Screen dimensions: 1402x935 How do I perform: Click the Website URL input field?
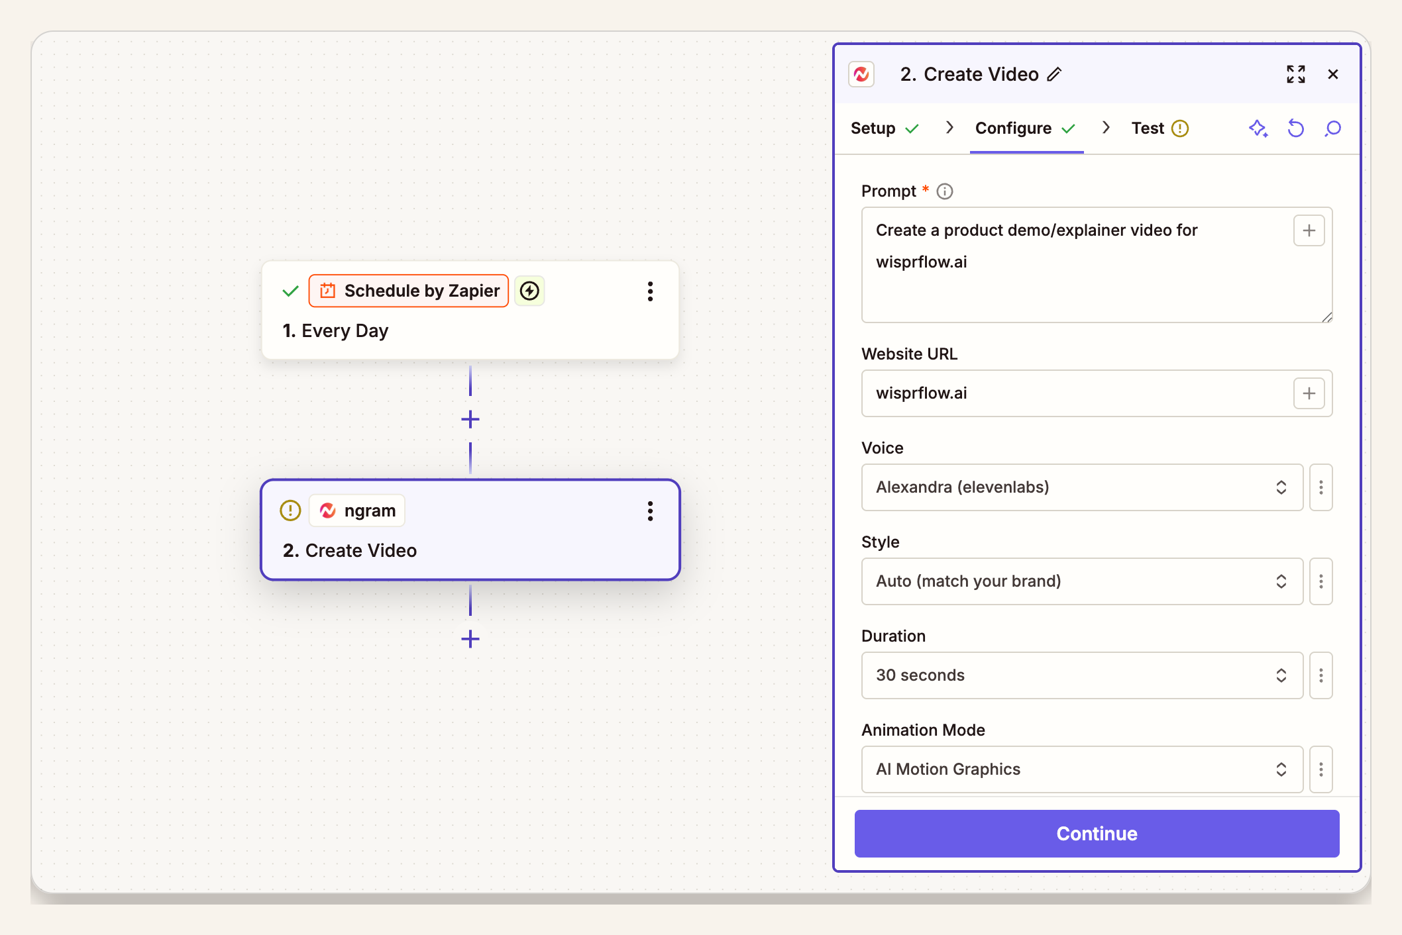tap(1097, 393)
